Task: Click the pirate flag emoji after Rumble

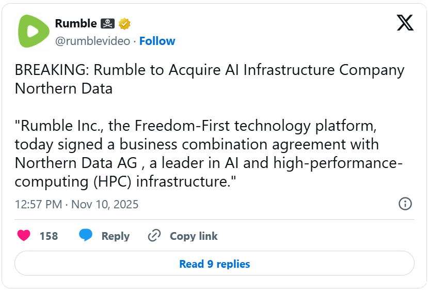Action: pyautogui.click(x=108, y=23)
